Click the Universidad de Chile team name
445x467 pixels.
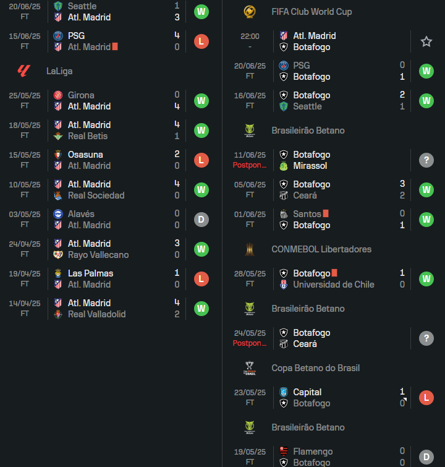333,285
